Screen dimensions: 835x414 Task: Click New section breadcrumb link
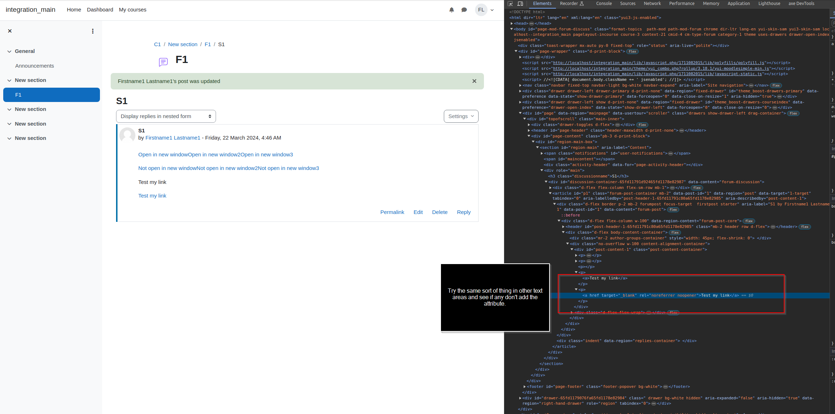coord(183,44)
